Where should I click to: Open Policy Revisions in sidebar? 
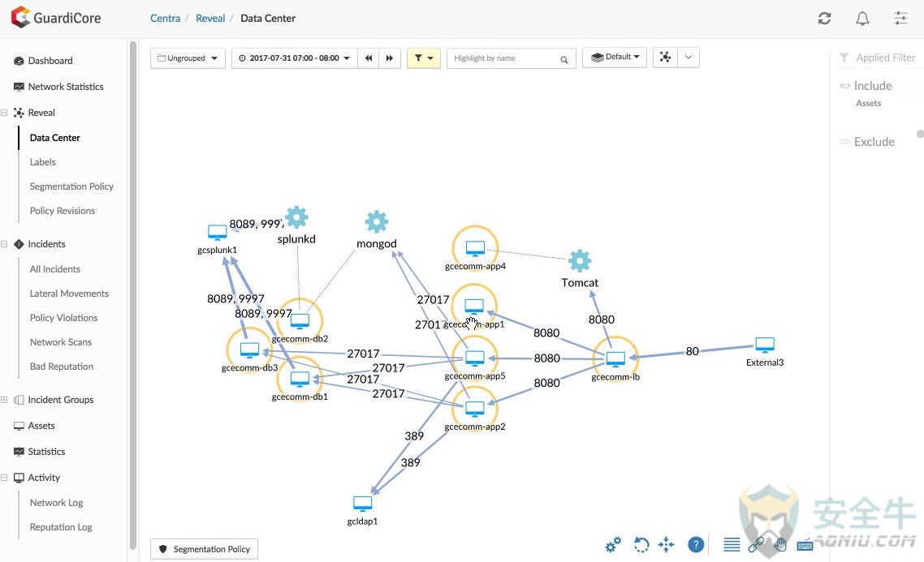[62, 211]
